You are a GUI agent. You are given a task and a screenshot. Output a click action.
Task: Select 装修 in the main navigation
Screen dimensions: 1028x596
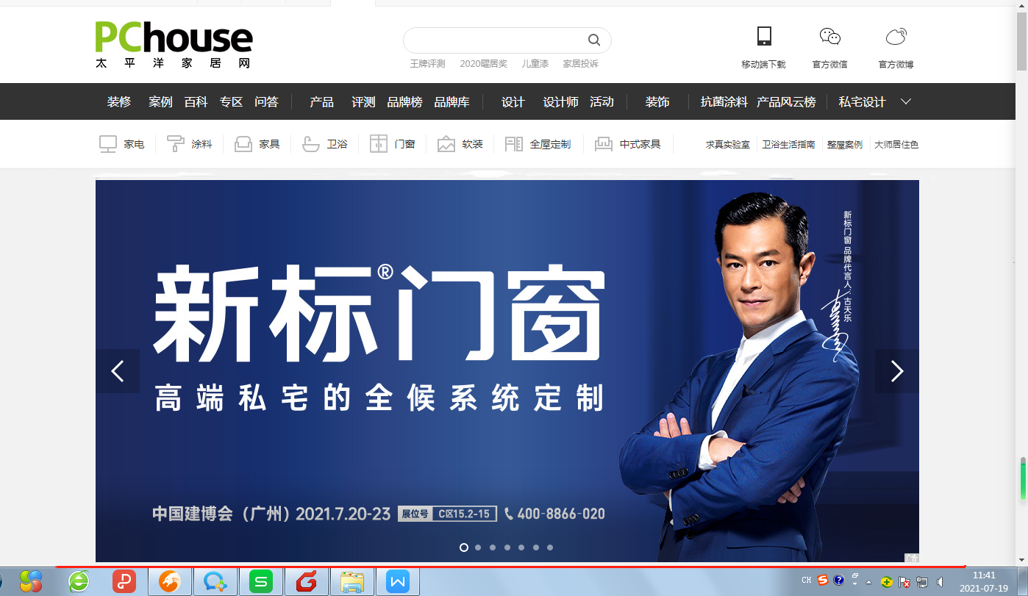[119, 102]
